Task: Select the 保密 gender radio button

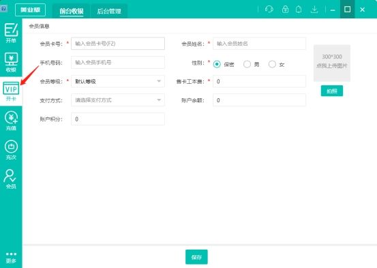Action: [x=217, y=64]
